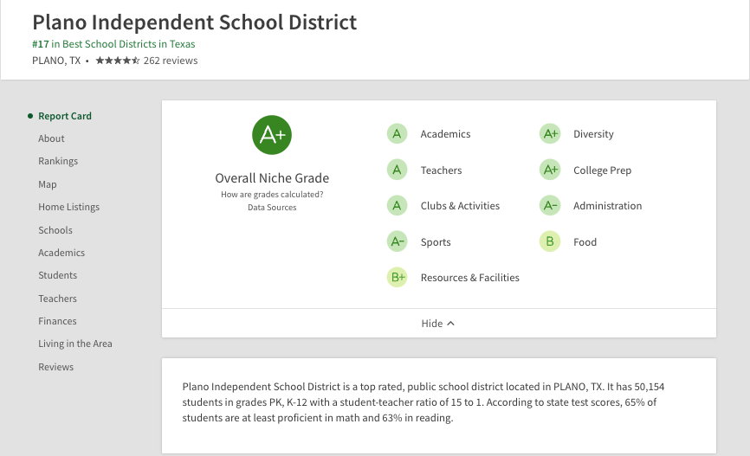Open Living in the Area section
This screenshot has height=456, width=750.
tap(75, 344)
